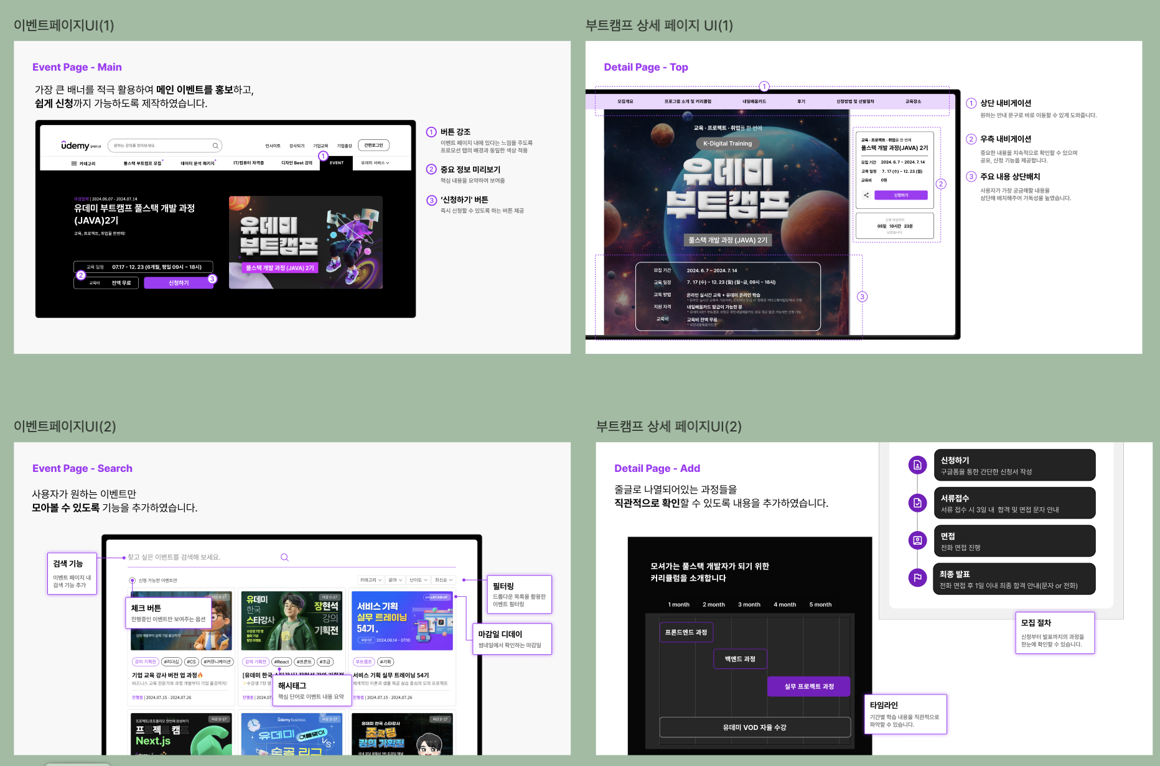The height and width of the screenshot is (766, 1160).
Task: Click the magnifier icon in the Udemy header search box
Action: coord(215,145)
